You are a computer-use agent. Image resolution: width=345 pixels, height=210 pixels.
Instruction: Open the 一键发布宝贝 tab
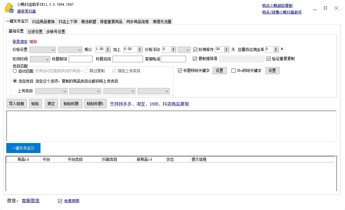click(x=17, y=21)
